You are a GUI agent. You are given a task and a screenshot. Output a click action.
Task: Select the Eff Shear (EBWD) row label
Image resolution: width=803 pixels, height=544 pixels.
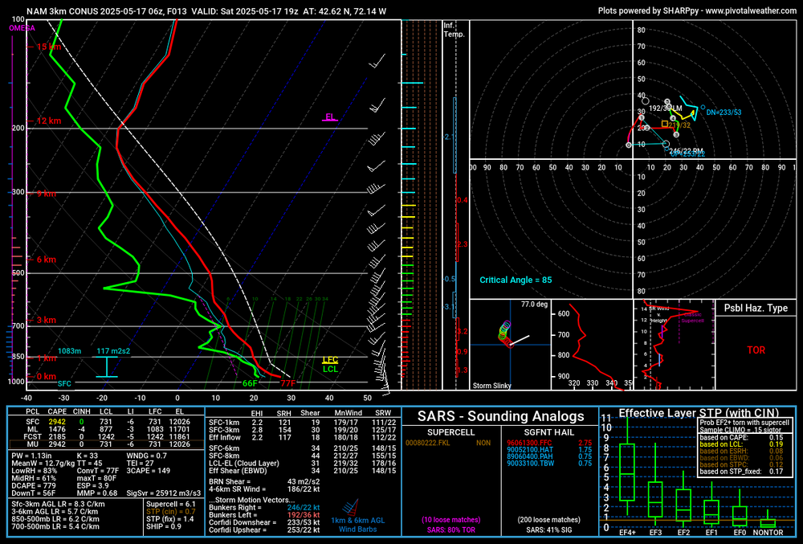[238, 471]
